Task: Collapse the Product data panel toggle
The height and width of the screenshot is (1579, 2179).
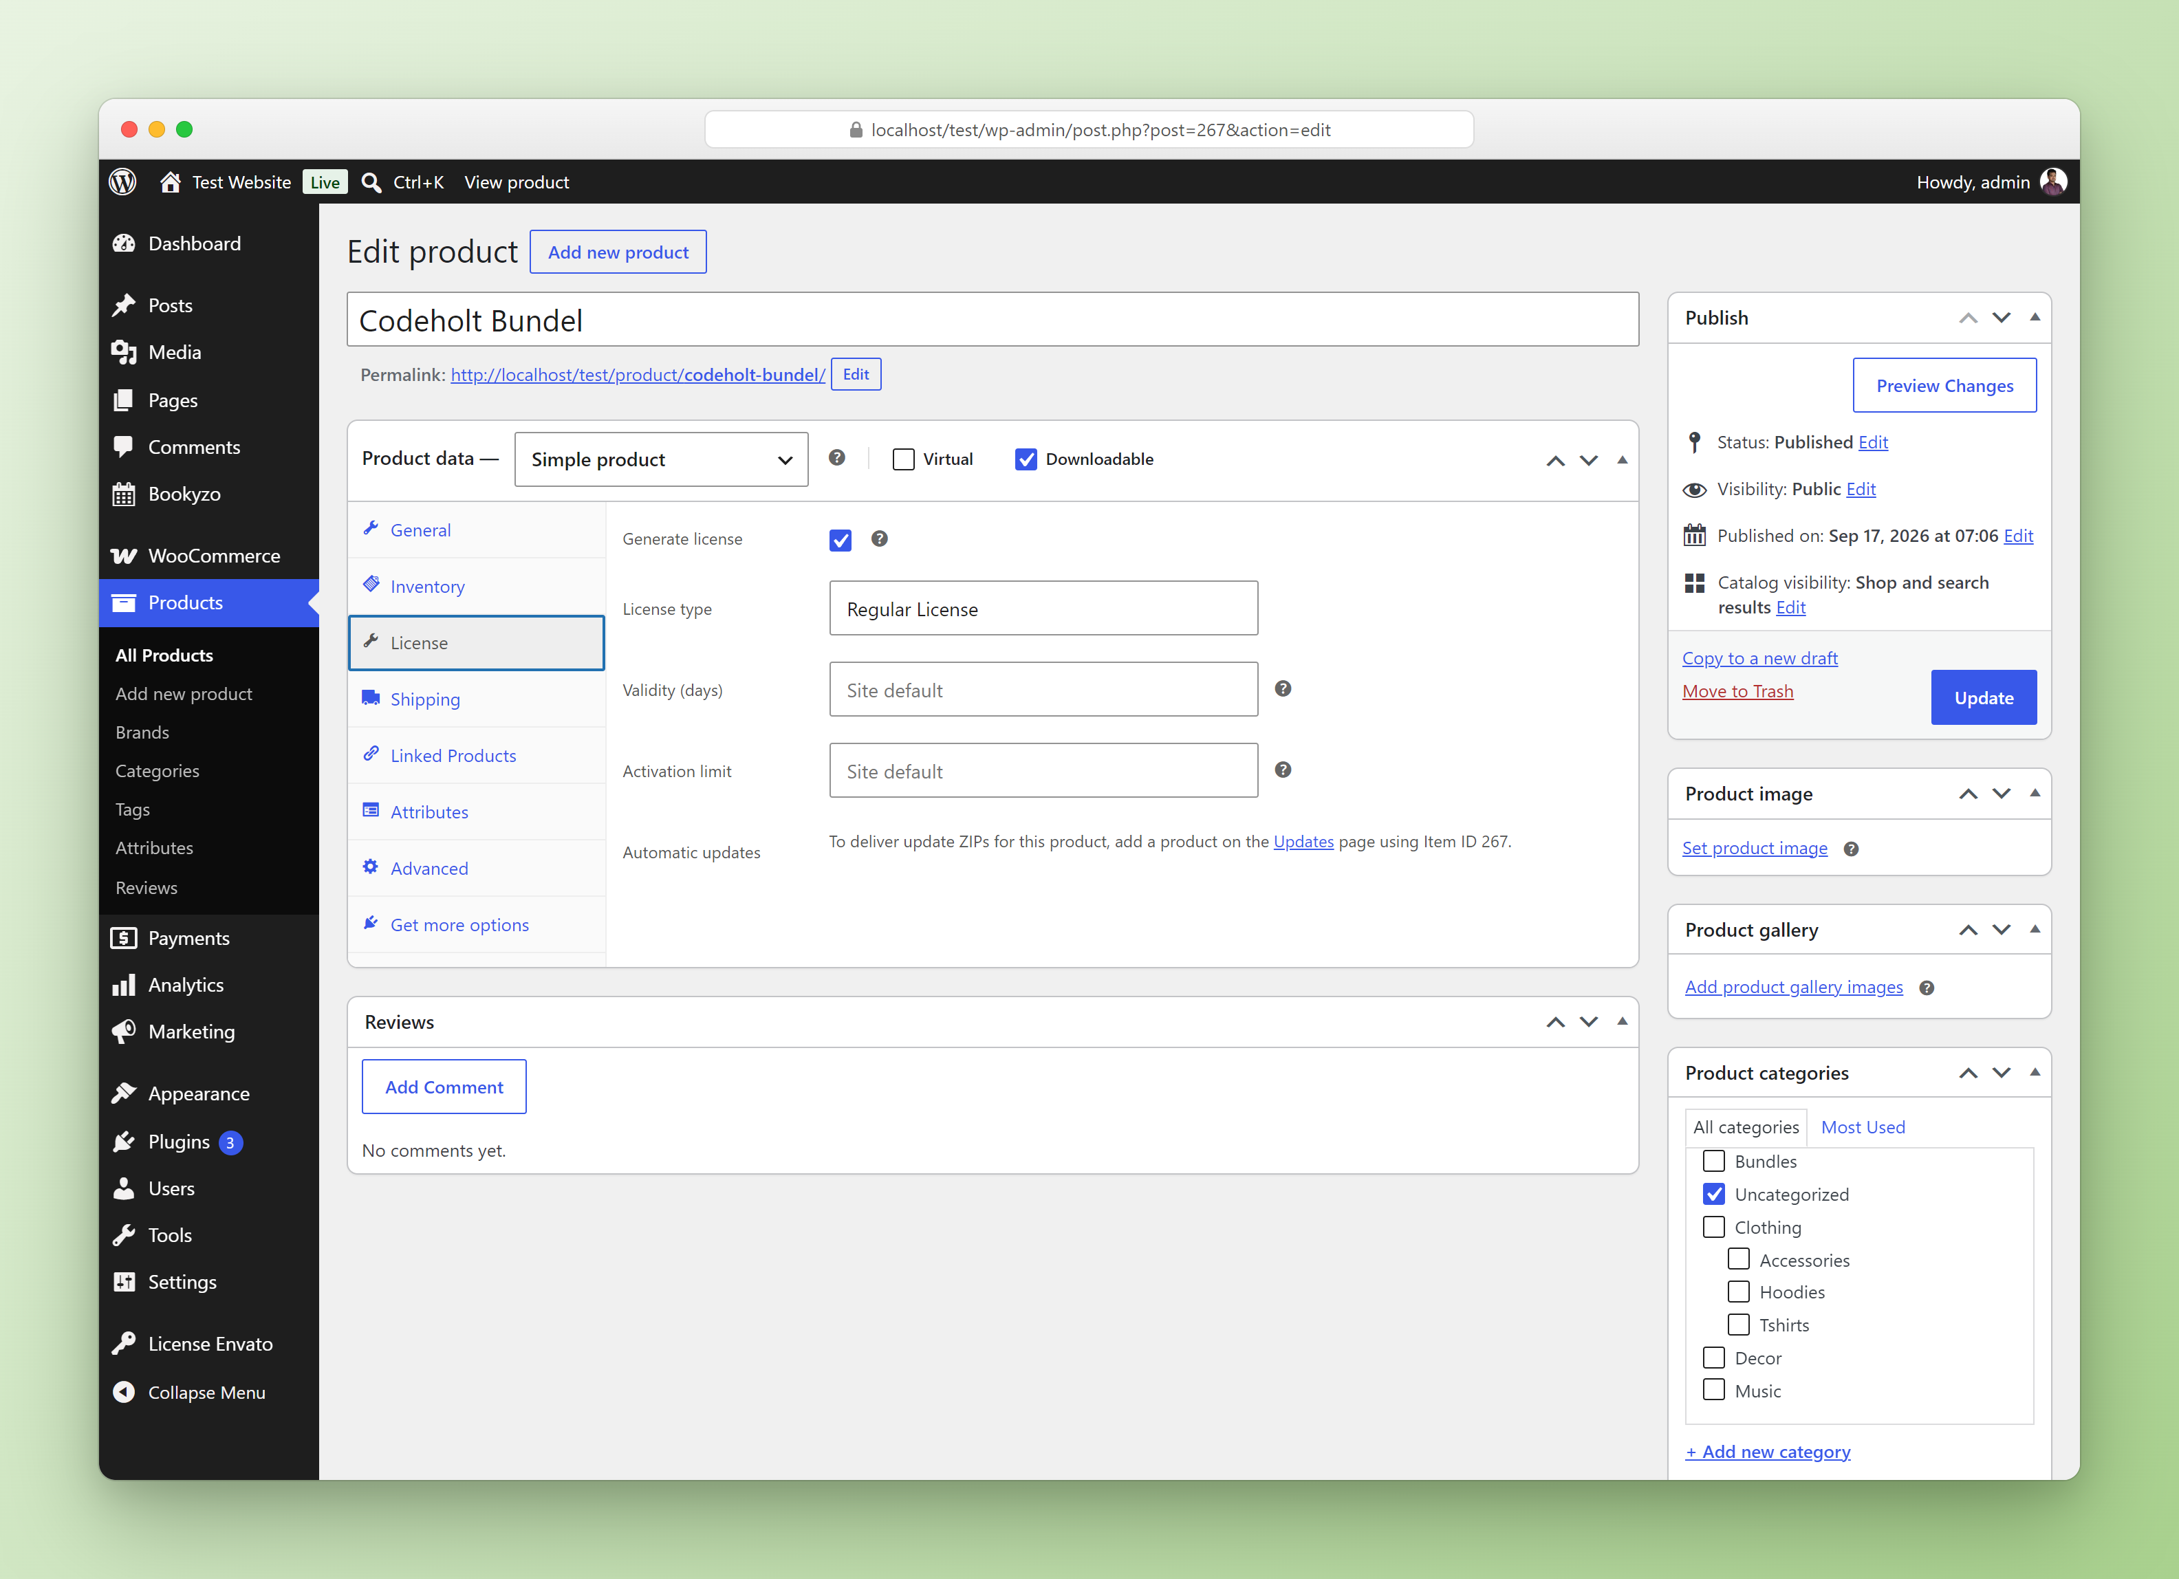Action: 1623,460
